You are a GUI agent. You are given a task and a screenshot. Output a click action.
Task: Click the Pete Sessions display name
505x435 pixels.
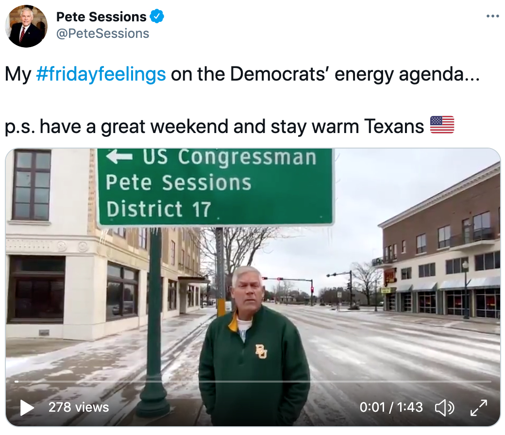pos(101,17)
